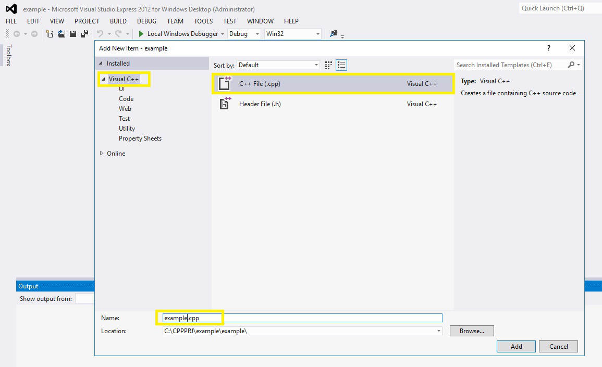The image size is (602, 367).
Task: Click the Redo toolbar icon
Action: 119,34
